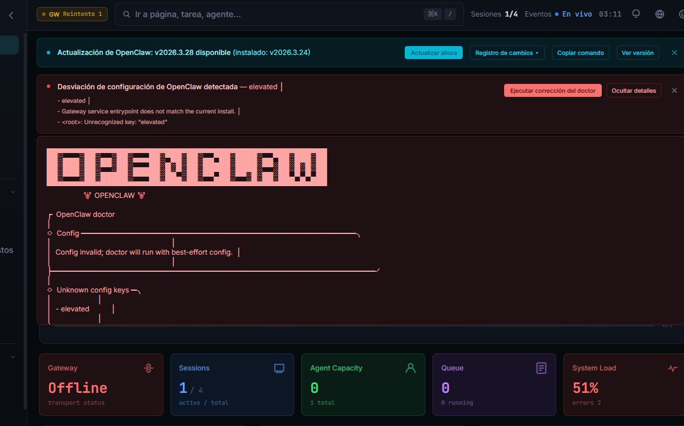Click the Sesiones 1/4 indicator
Image resolution: width=684 pixels, height=426 pixels.
click(494, 14)
